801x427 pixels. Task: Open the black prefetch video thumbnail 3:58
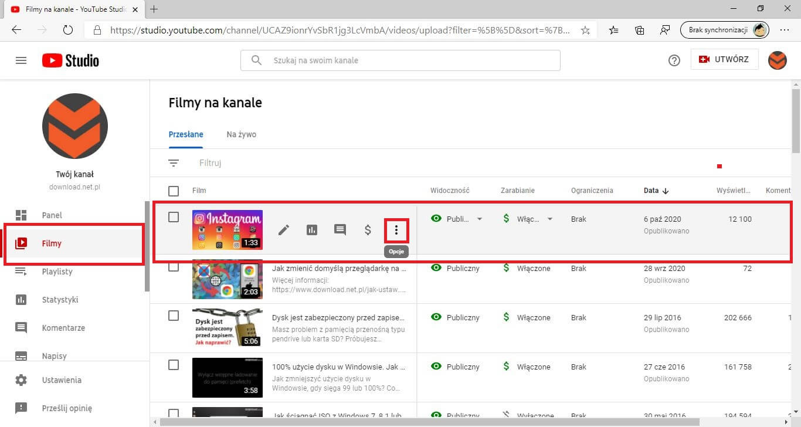tap(228, 378)
